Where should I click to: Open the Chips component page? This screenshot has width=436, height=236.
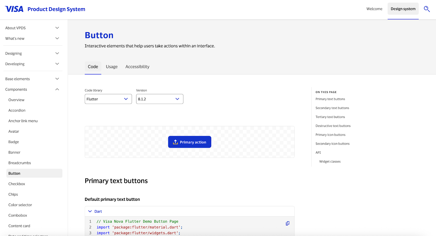click(x=13, y=194)
